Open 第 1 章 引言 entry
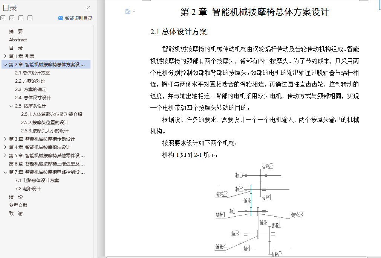381x258 pixels. pos(21,56)
